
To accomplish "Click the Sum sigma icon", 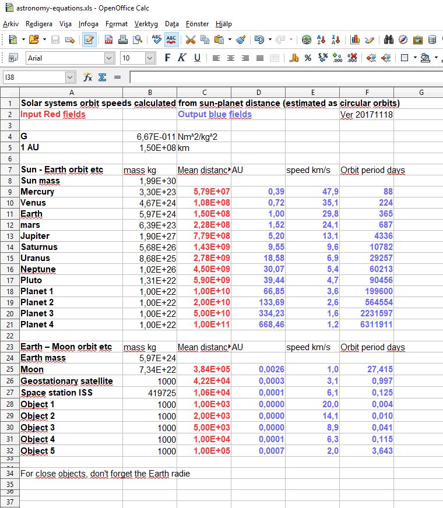I will tap(102, 77).
